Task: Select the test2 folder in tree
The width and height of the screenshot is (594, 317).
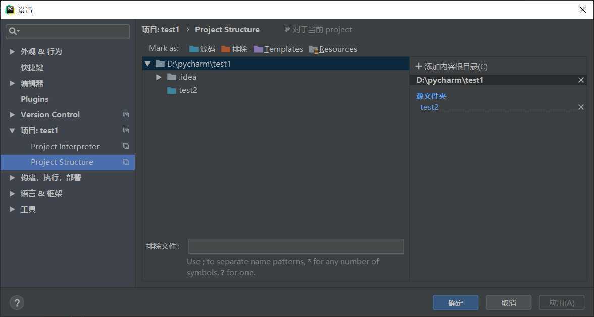Action: pos(183,90)
